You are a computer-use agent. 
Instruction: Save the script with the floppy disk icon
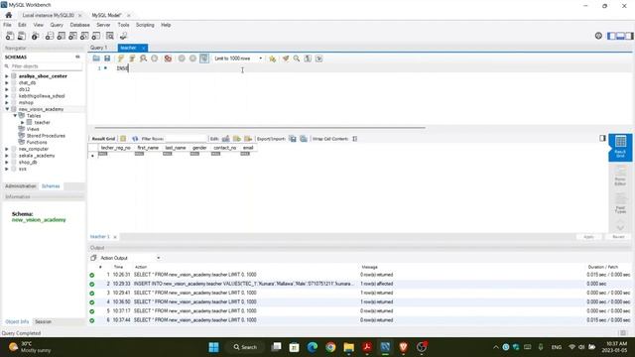107,59
